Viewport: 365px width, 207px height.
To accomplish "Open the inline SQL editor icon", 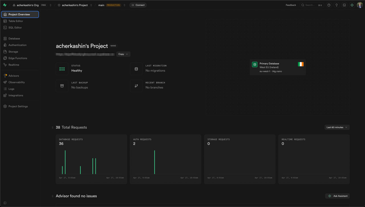I will [x=344, y=5].
